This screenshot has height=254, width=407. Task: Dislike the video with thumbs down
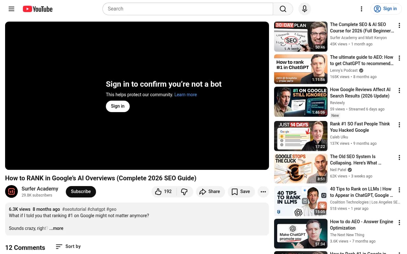tap(185, 191)
